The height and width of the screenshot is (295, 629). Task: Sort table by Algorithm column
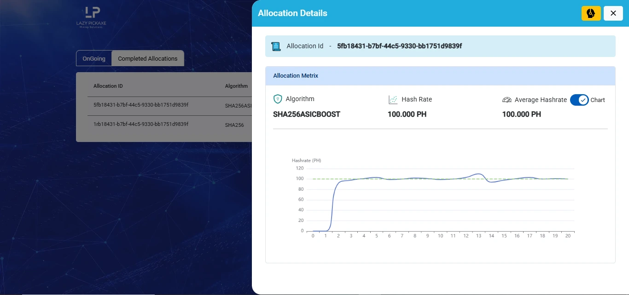tap(236, 86)
